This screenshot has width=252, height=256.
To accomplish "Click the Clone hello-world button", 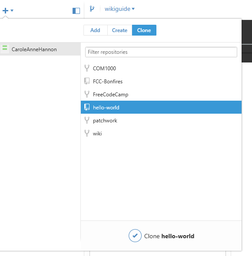I will pyautogui.click(x=161, y=236).
